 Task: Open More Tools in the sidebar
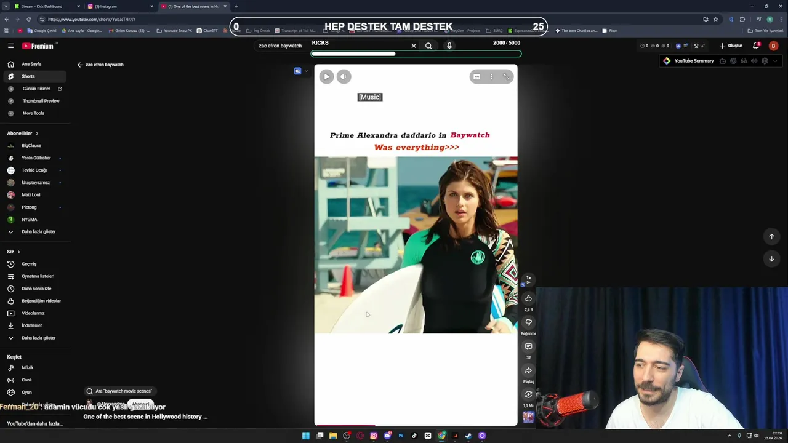(33, 113)
